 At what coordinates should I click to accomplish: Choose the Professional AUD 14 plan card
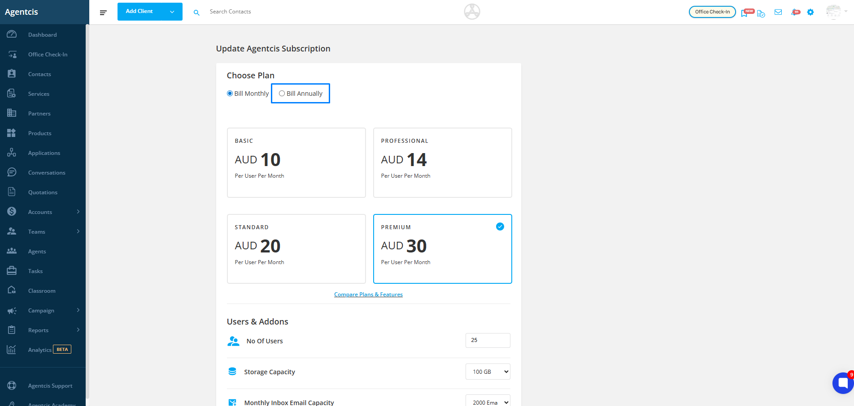(x=443, y=162)
